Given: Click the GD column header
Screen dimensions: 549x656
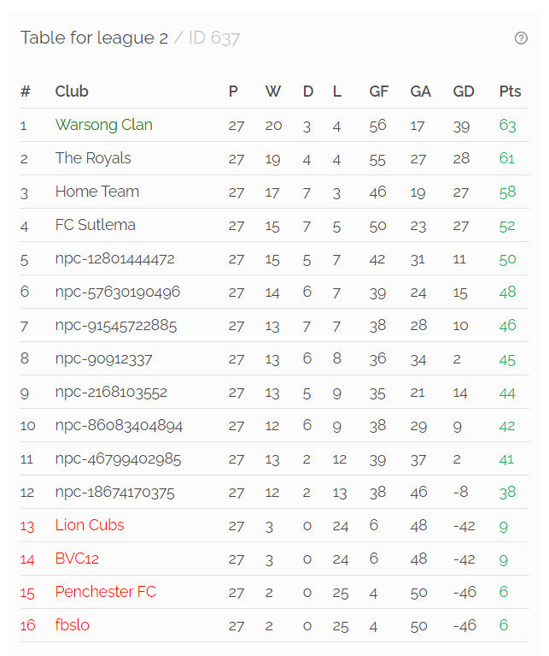Looking at the screenshot, I should click(x=464, y=92).
